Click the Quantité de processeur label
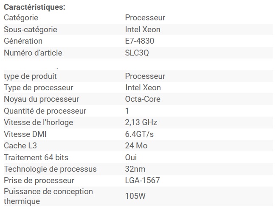 pyautogui.click(x=45, y=111)
